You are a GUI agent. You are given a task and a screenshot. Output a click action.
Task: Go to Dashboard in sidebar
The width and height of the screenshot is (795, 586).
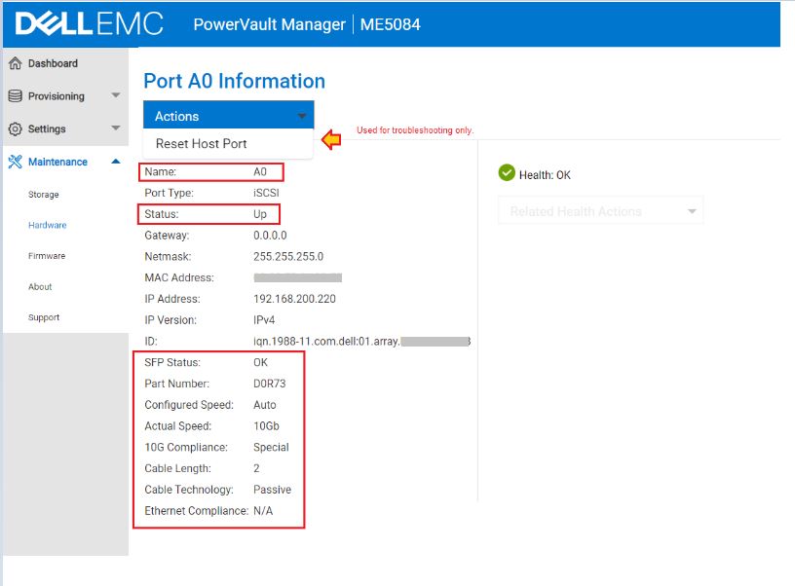53,64
